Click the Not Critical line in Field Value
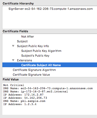 (x=14, y=85)
